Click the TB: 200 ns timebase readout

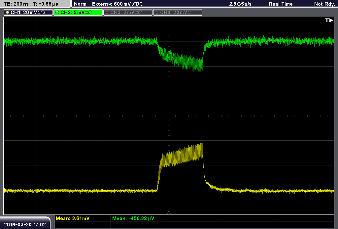(x=16, y=4)
